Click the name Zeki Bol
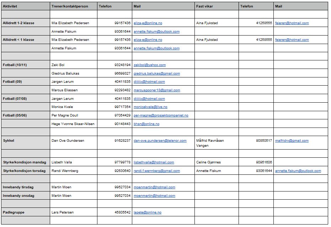Image resolution: width=331 pixels, height=227 pixels. coord(58,65)
